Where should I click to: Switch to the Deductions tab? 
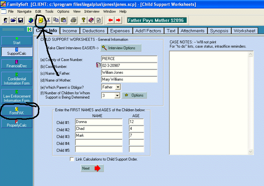pyautogui.click(x=94, y=31)
